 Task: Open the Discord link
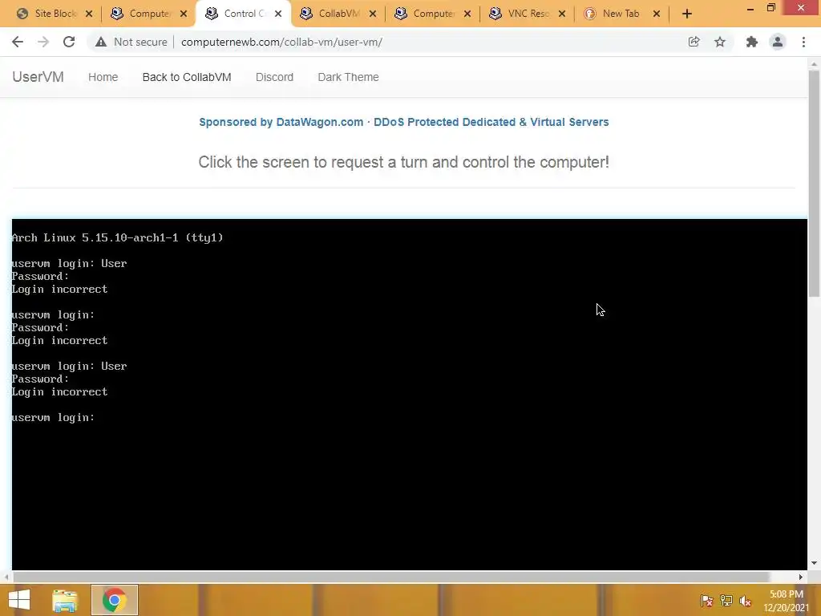274,77
